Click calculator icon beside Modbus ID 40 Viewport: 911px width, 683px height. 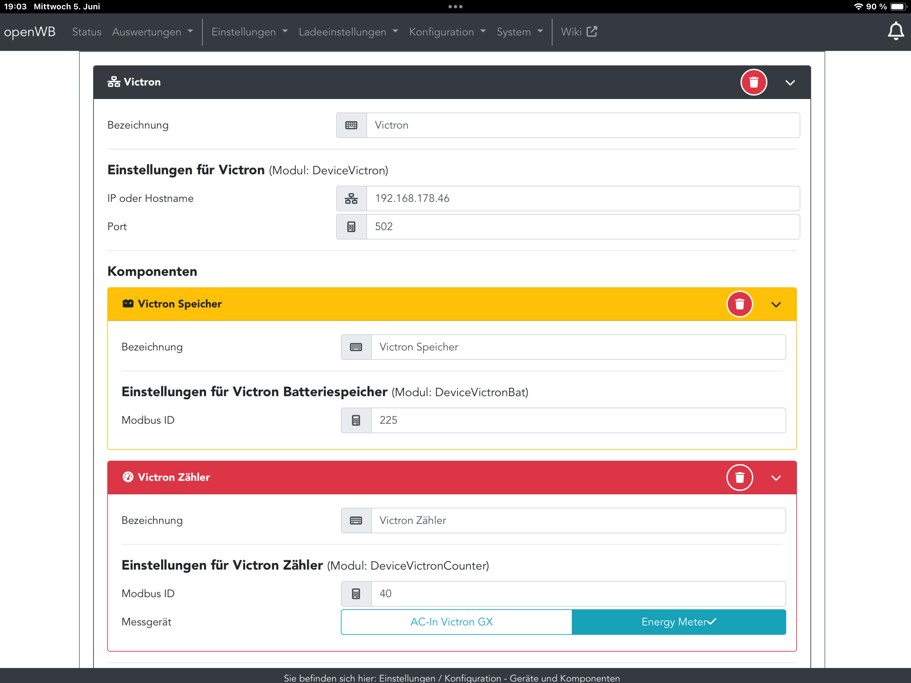coord(356,594)
